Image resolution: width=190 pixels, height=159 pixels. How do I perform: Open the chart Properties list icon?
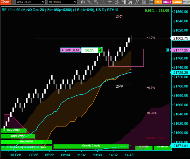click(x=151, y=2)
